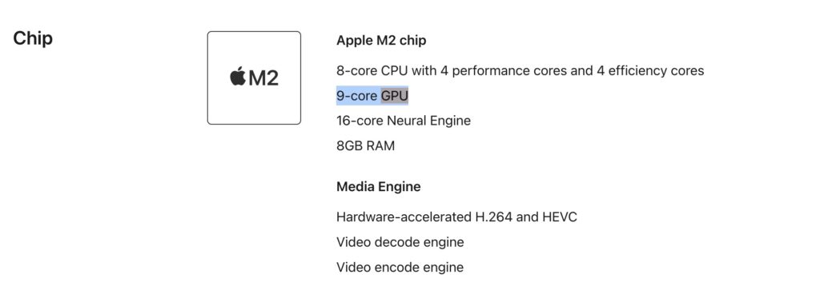Click the Apple M2 chip heading
The height and width of the screenshot is (306, 820).
(x=381, y=40)
